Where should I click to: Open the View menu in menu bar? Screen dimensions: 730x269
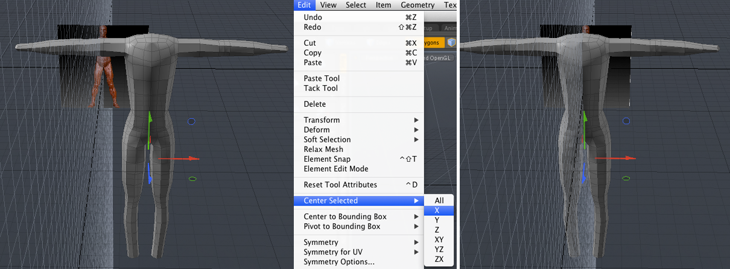pyautogui.click(x=328, y=5)
